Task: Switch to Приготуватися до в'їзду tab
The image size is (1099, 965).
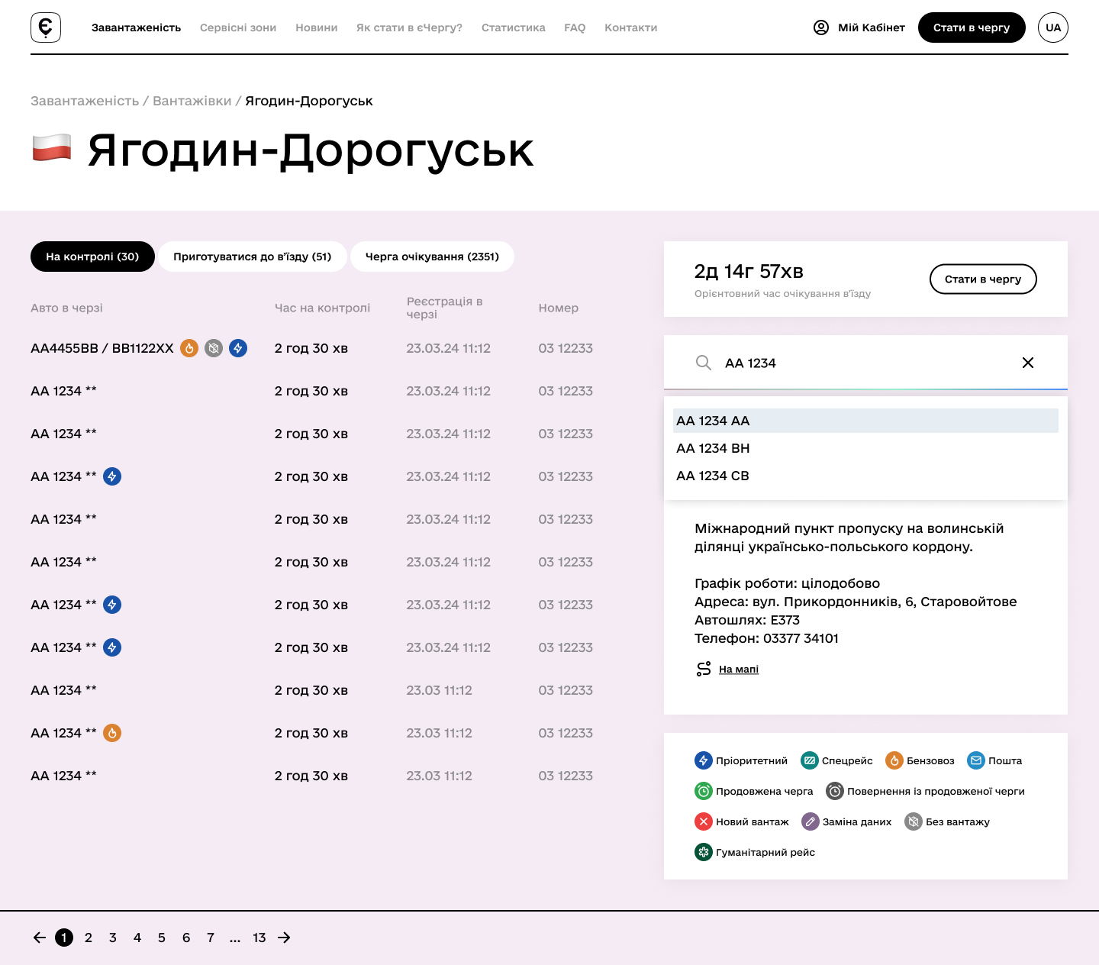Action: [x=252, y=257]
